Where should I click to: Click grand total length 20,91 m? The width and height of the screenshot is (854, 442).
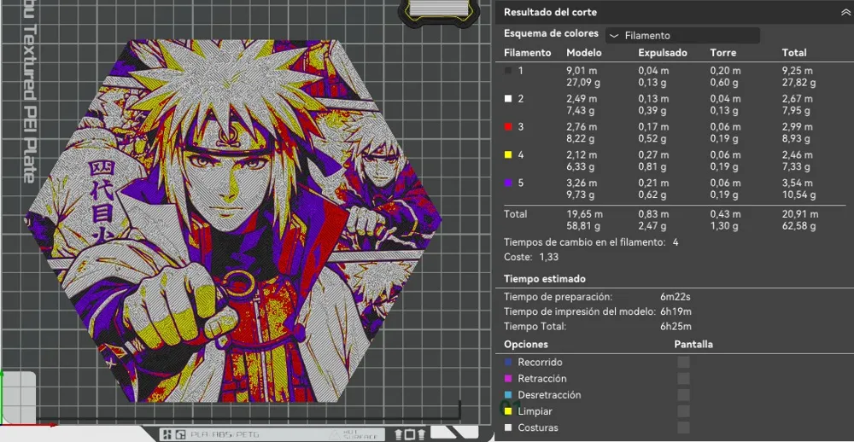(x=800, y=214)
